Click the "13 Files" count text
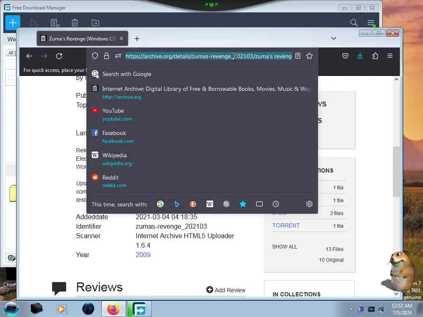The image size is (423, 317). pyautogui.click(x=335, y=249)
